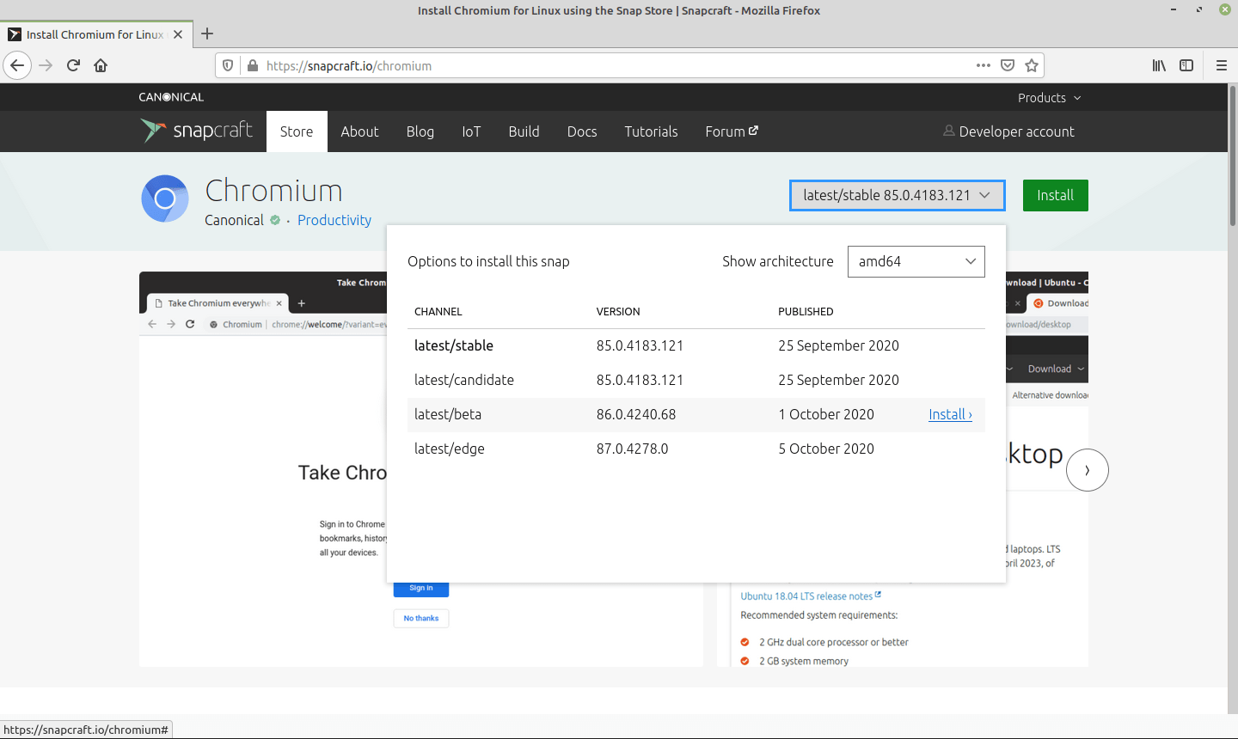Click the browser forward arrow
The image size is (1238, 739).
(46, 65)
